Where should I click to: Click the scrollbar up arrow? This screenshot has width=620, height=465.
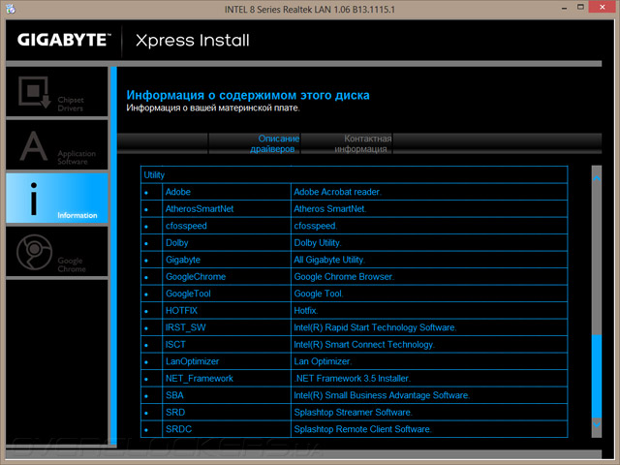click(597, 178)
